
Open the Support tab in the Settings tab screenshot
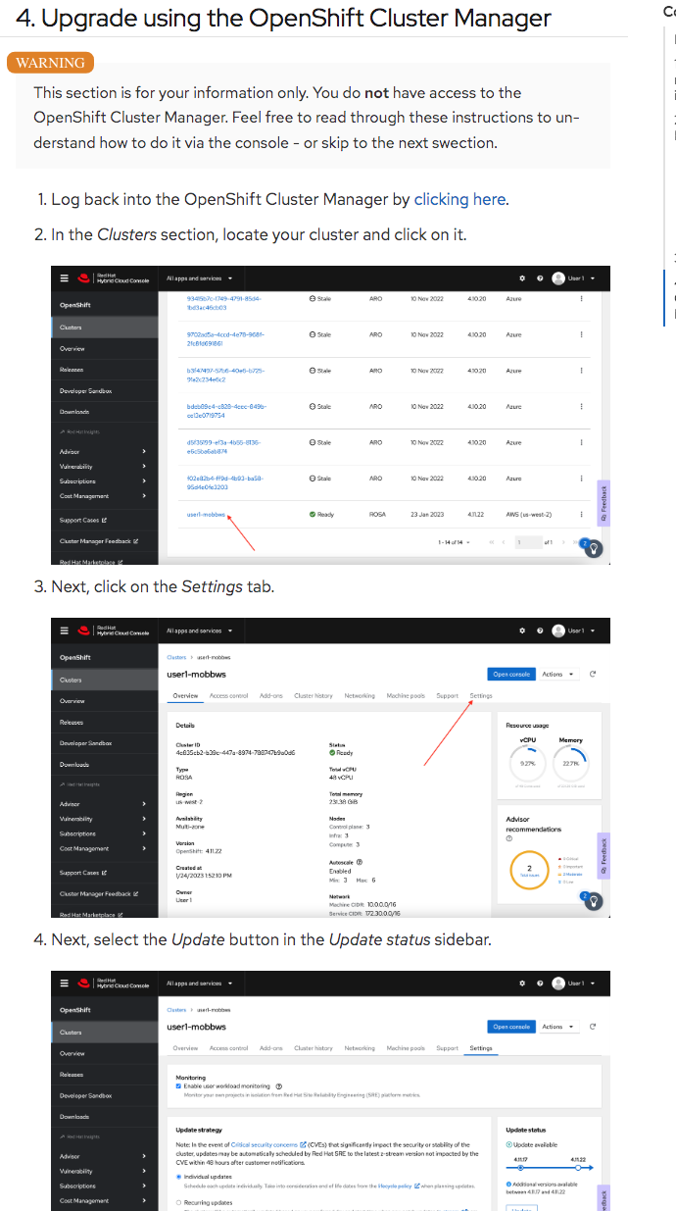[x=448, y=1048]
